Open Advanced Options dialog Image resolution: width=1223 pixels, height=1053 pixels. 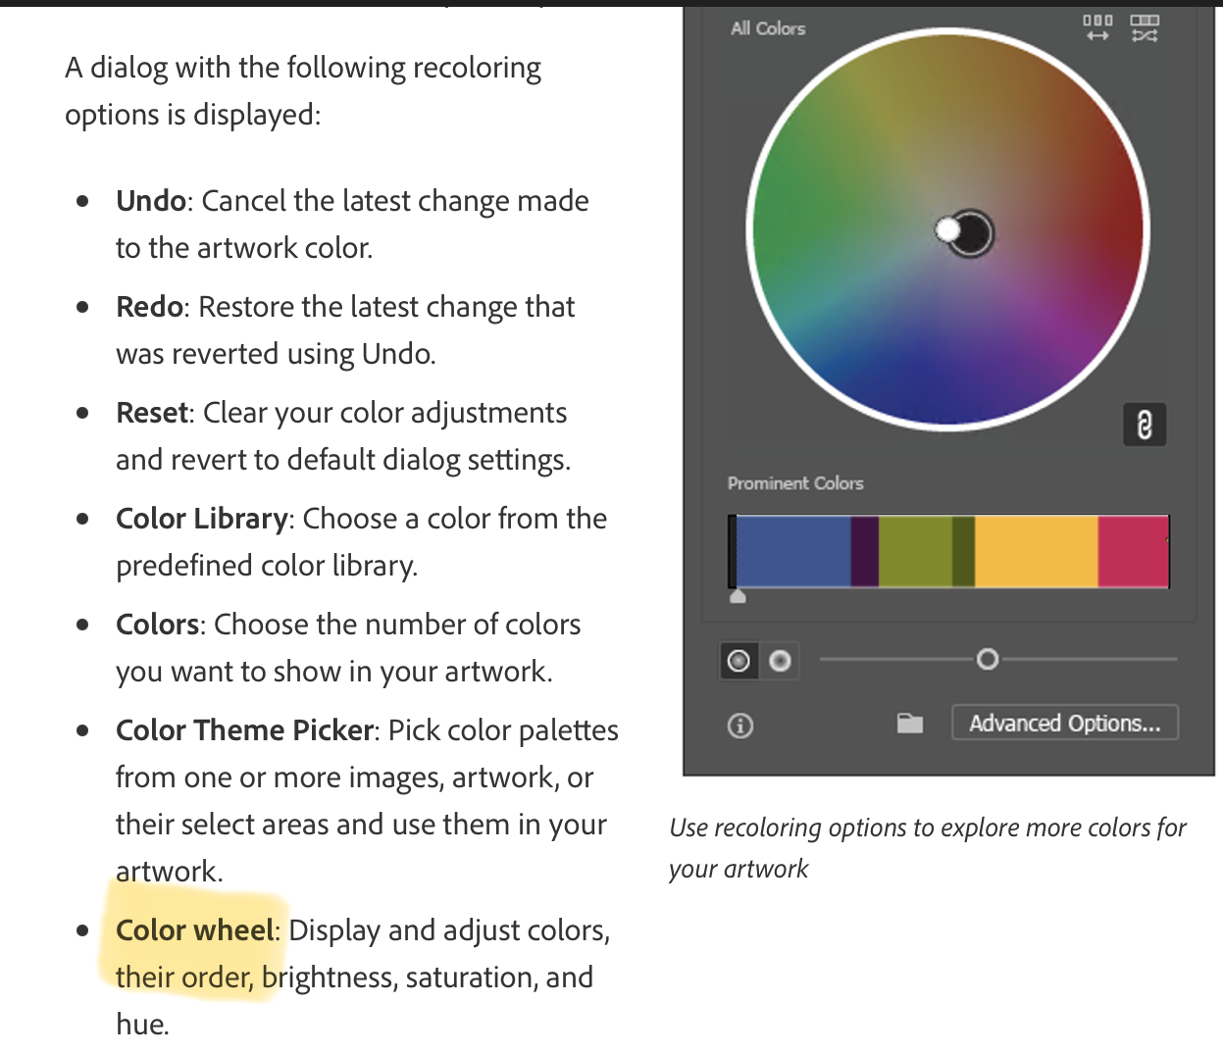coord(1065,723)
